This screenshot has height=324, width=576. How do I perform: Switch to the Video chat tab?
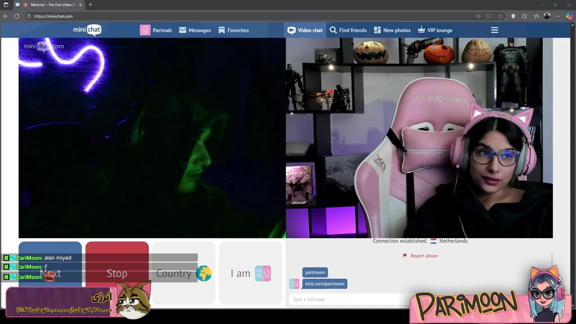coord(305,30)
